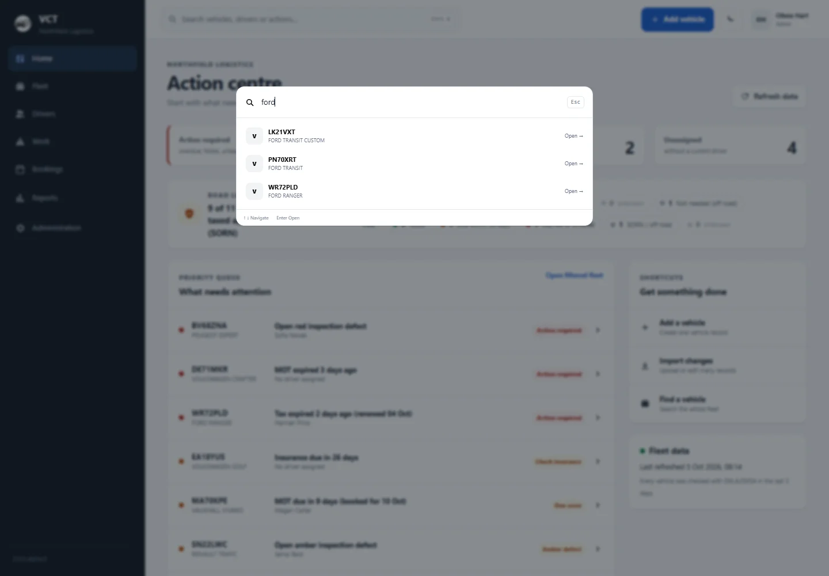Screen dimensions: 829x576
Task: Open the PN70XRT result via its Open link
Action: coord(573,164)
